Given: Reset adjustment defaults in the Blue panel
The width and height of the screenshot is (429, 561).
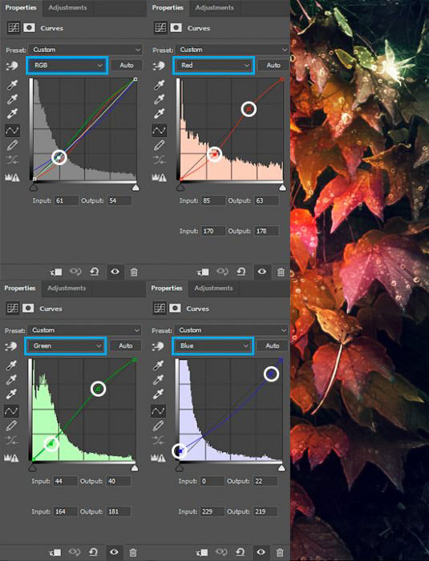Looking at the screenshot, I should coord(241,552).
